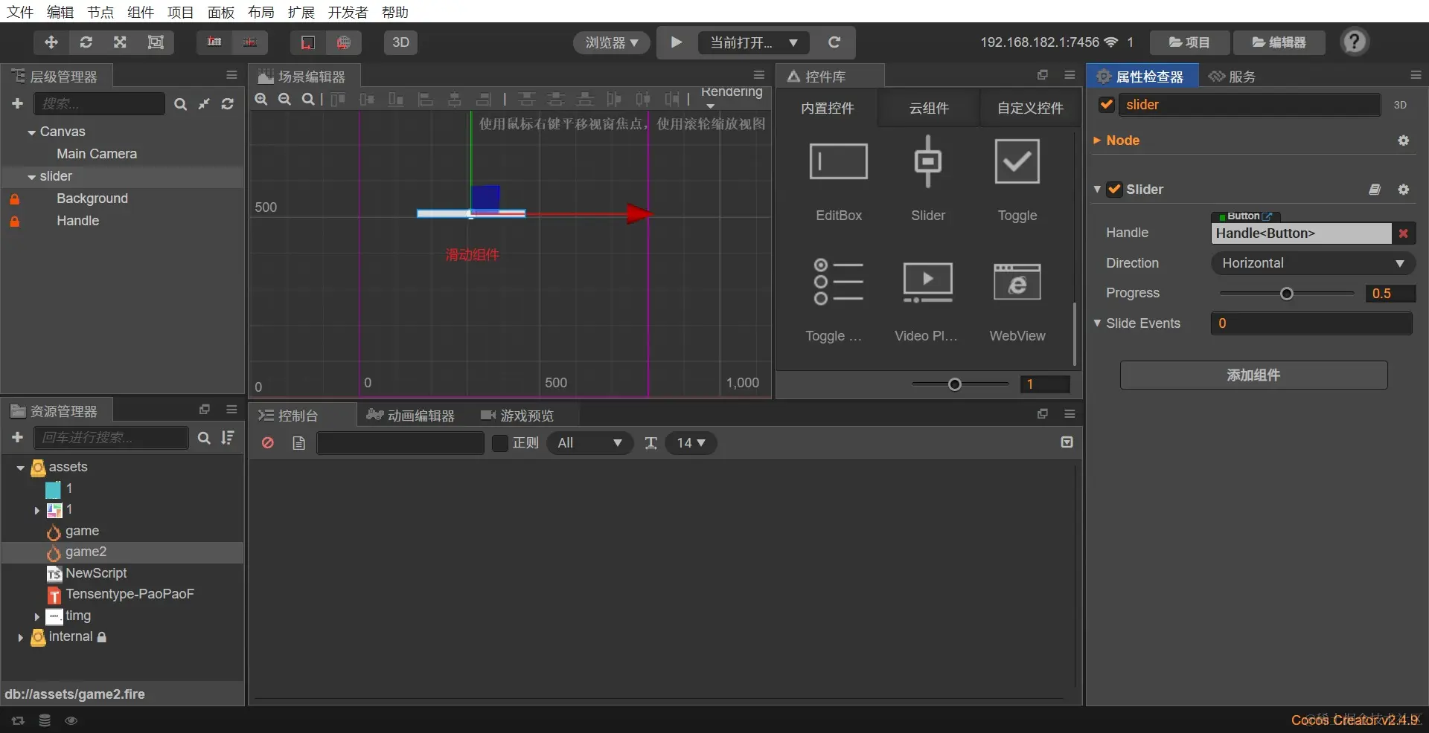Open the 节点 menu
1429x733 pixels.
100,12
